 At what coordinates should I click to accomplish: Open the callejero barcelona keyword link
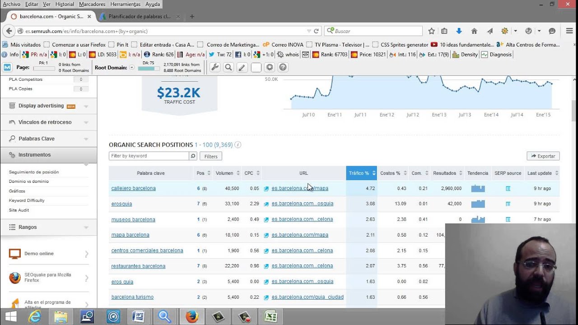(x=134, y=189)
